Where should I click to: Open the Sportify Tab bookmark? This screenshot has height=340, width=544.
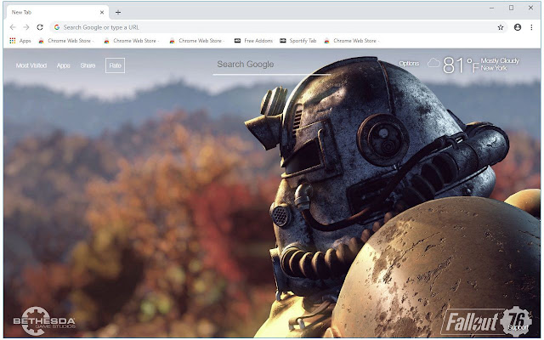[x=298, y=41]
